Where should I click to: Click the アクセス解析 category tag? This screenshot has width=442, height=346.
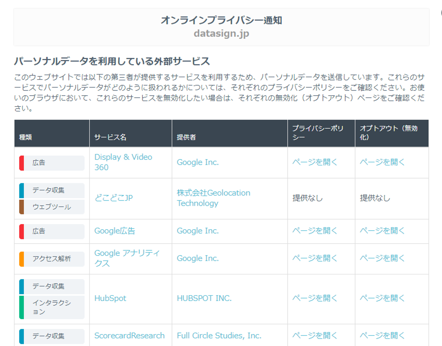pos(52,259)
